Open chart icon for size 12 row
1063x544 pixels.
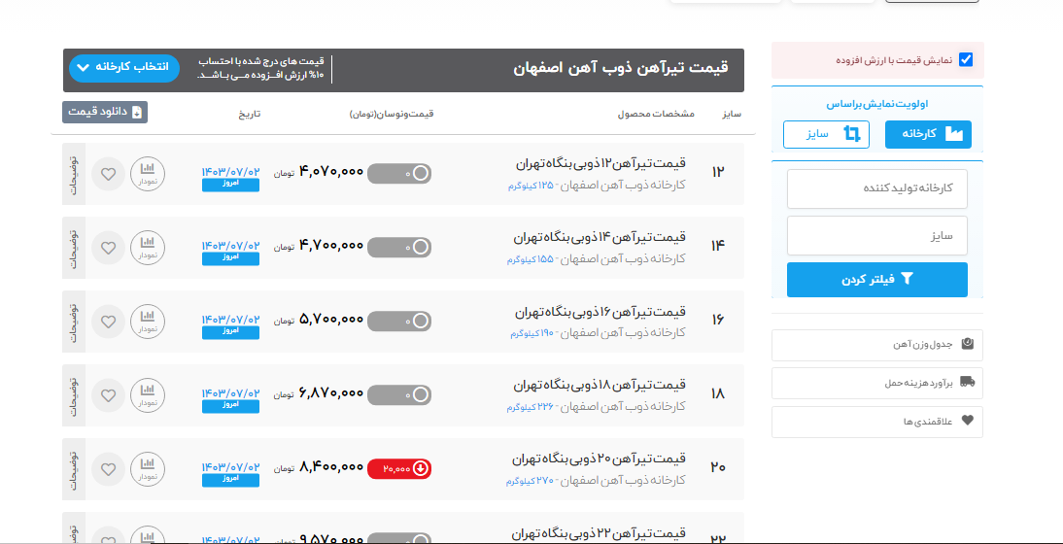[x=148, y=174]
